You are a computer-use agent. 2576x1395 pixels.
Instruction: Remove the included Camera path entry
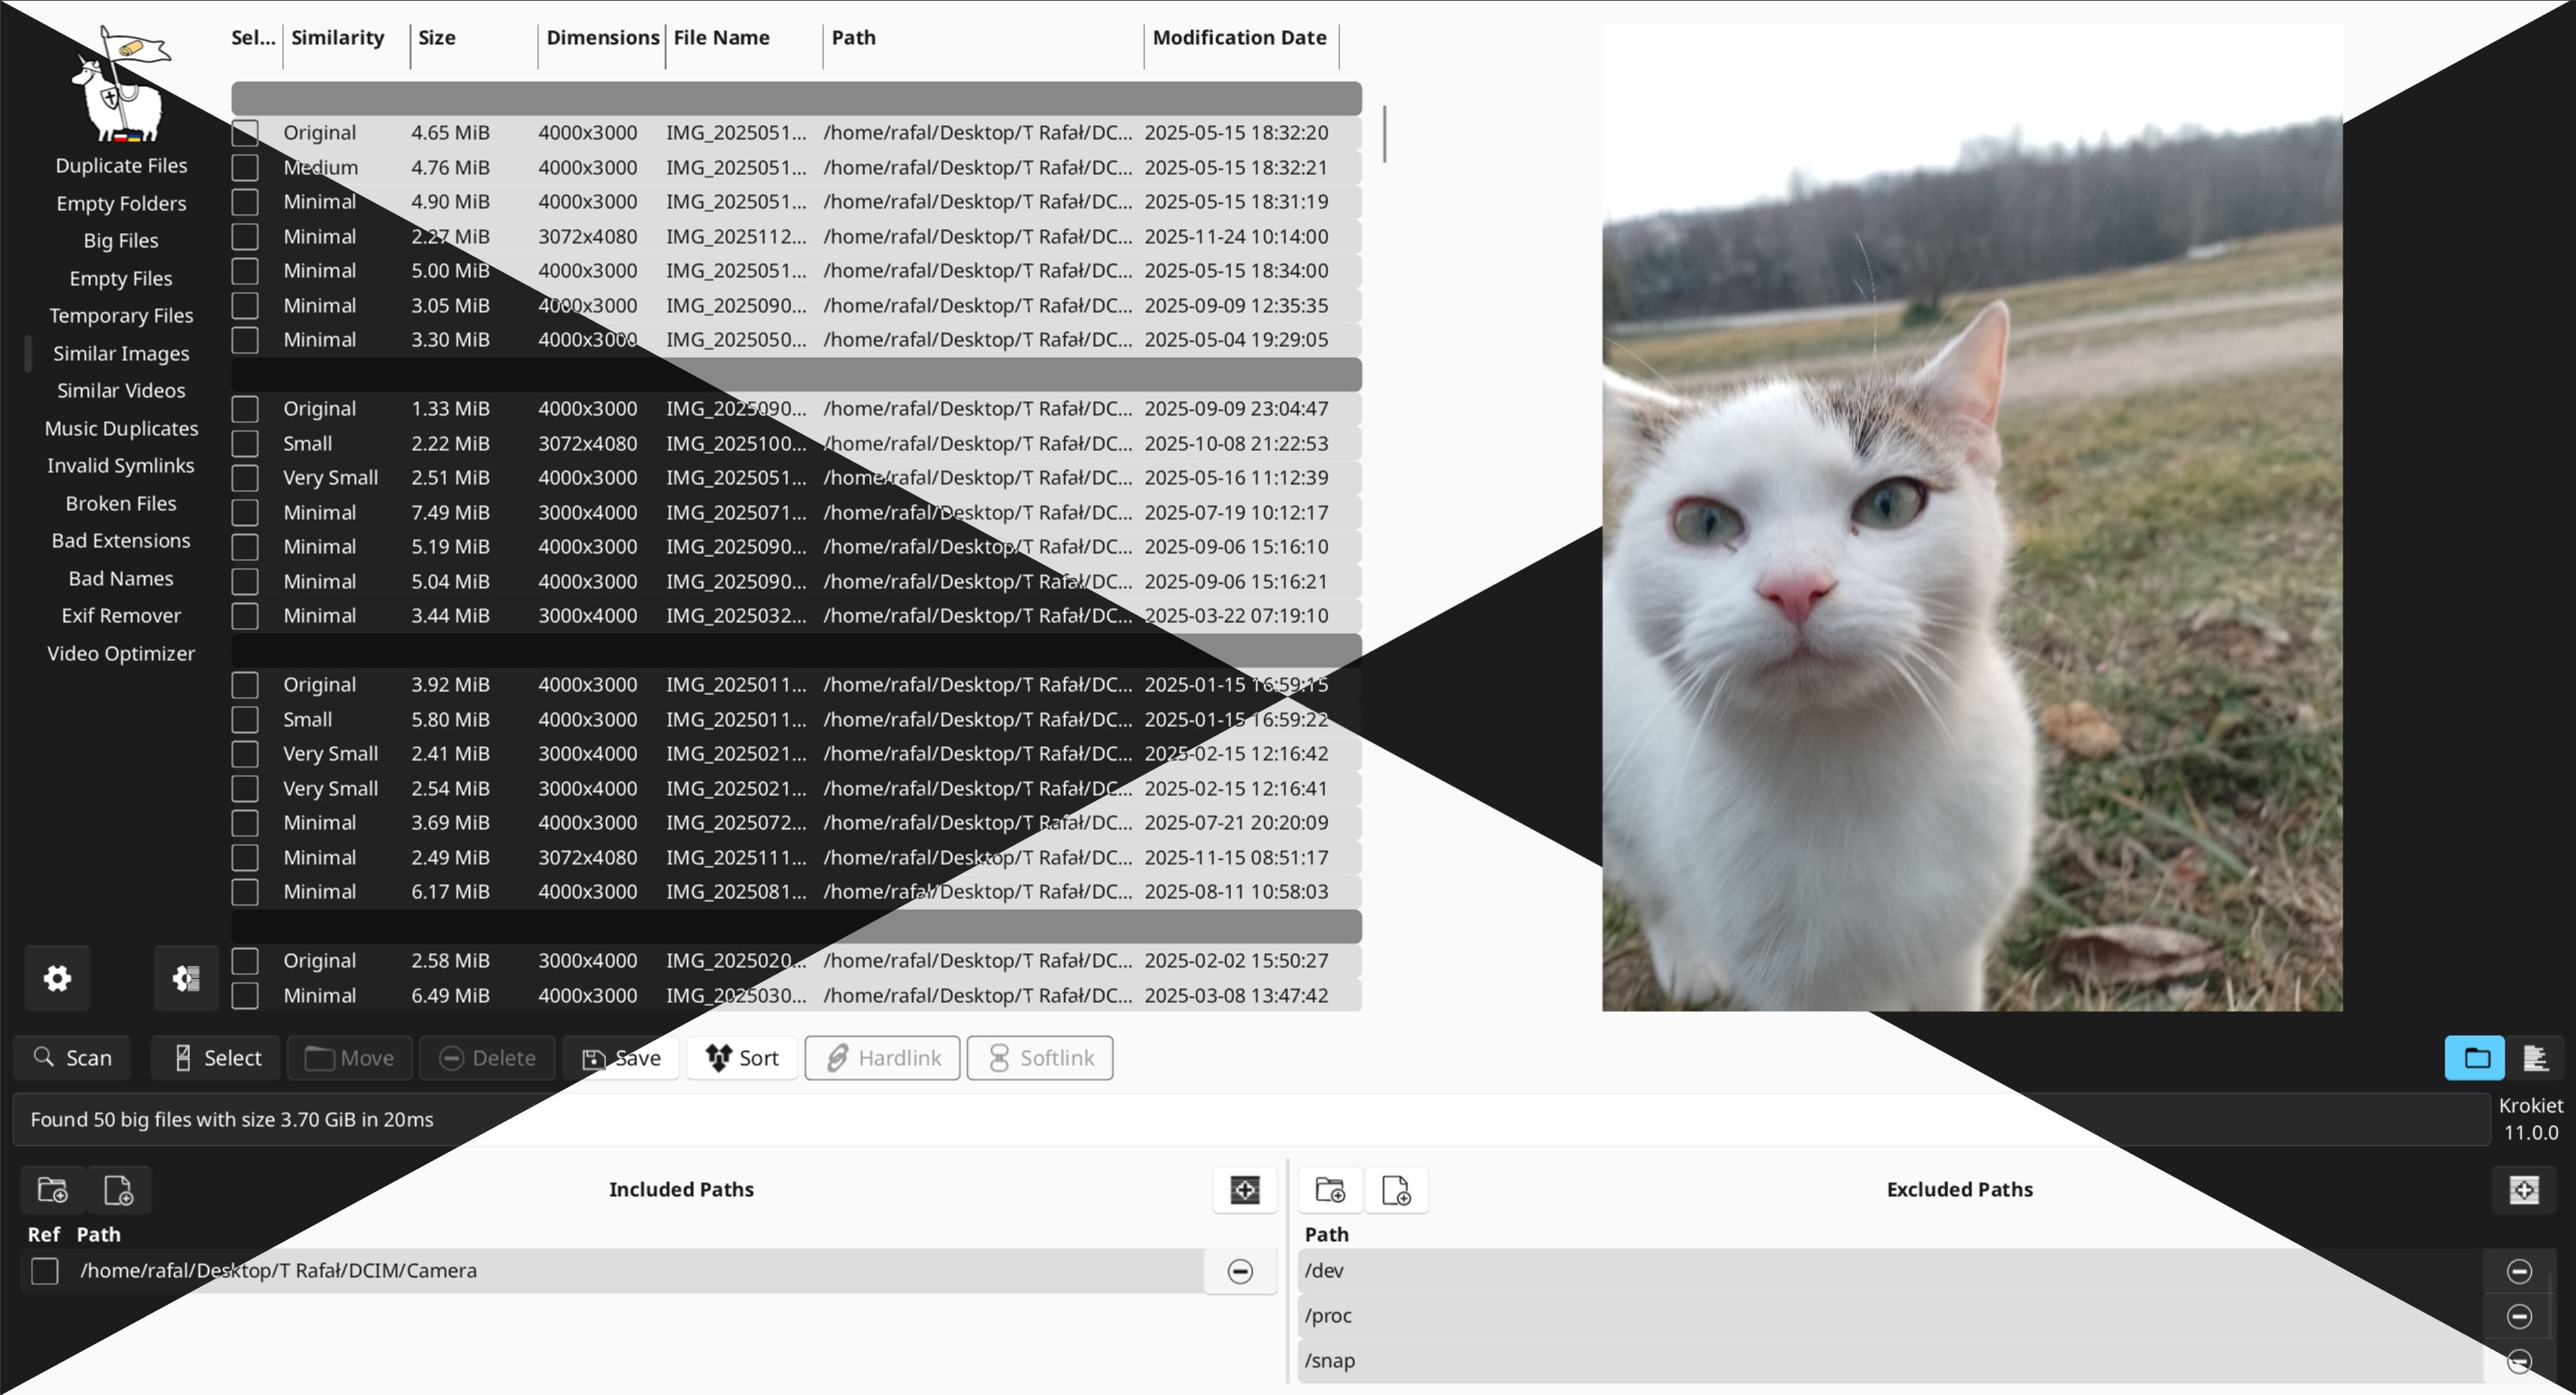pos(1240,1270)
